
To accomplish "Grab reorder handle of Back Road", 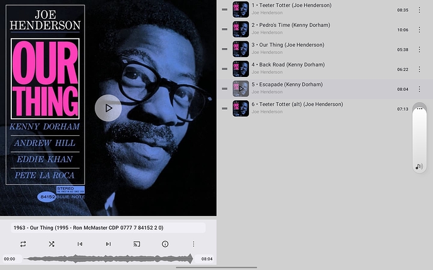I will pos(225,69).
